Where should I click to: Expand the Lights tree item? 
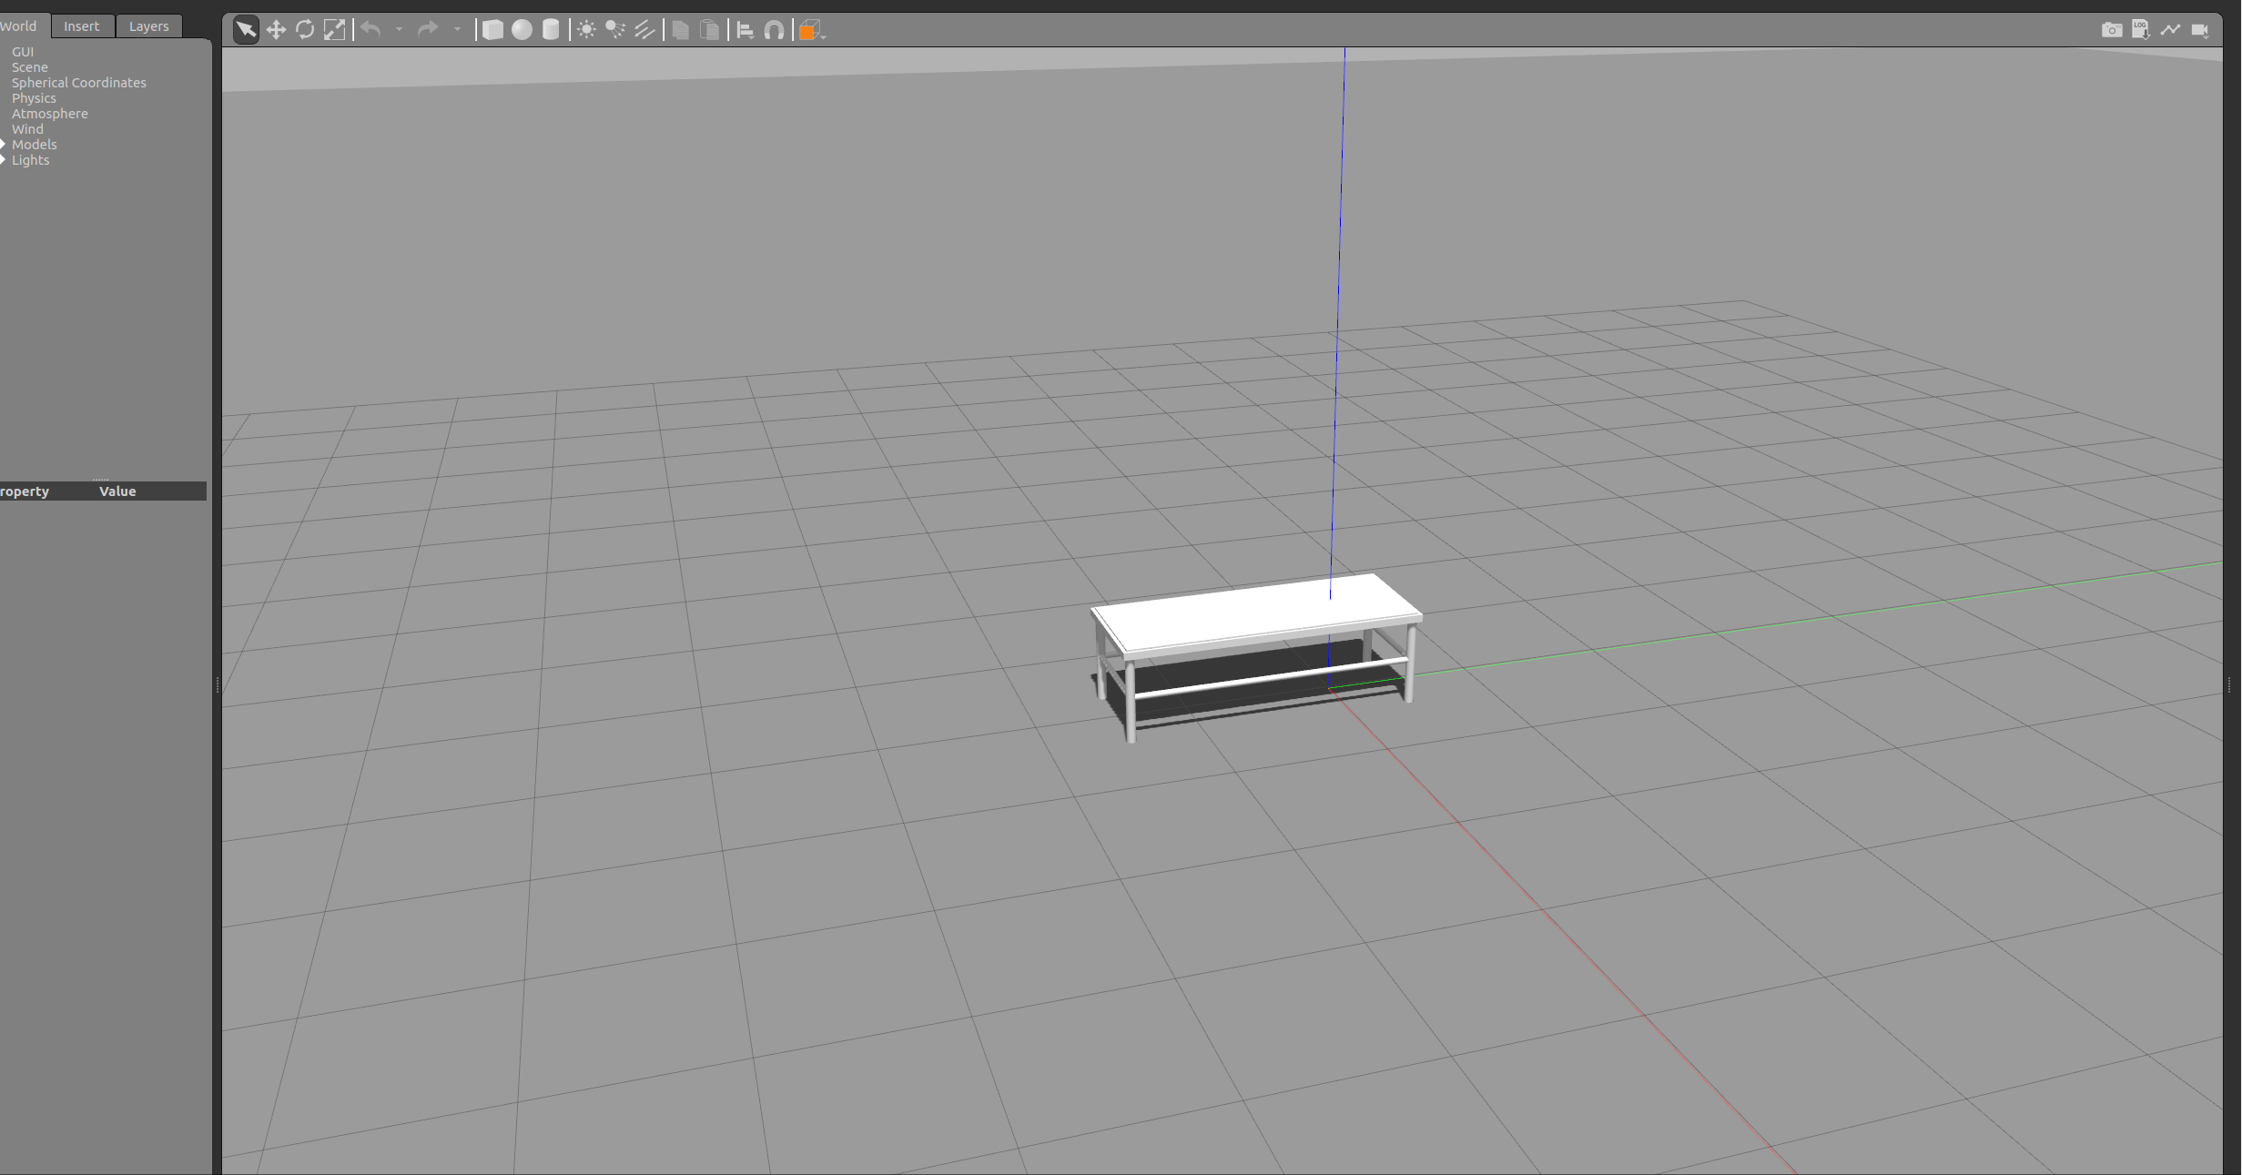(4, 160)
